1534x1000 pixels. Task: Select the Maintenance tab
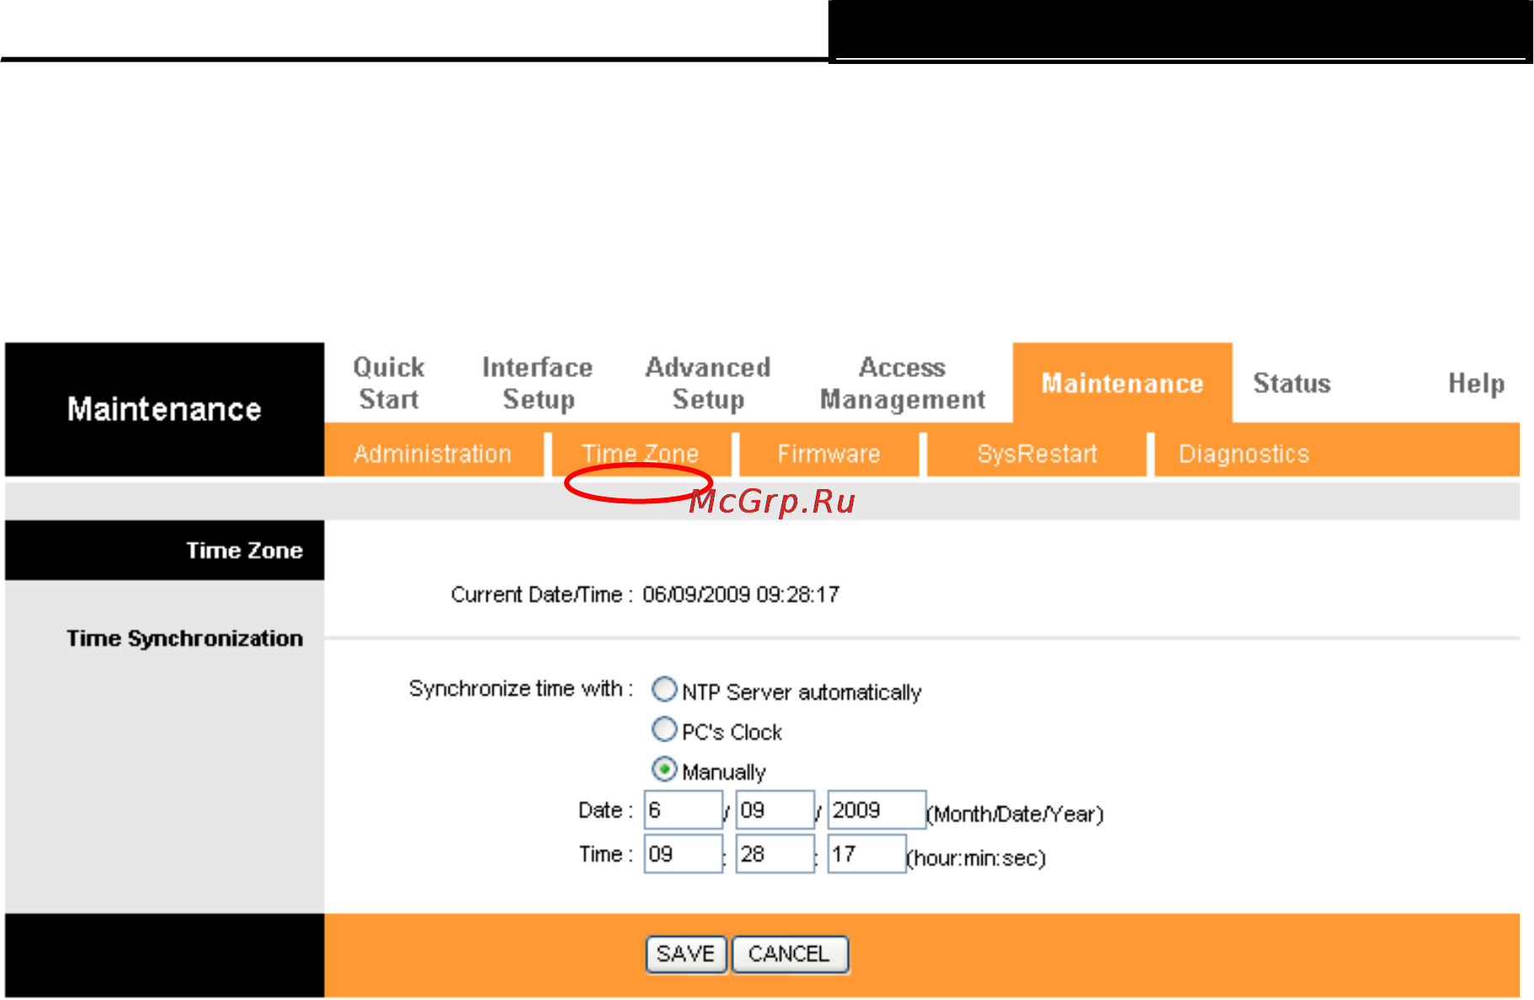(1122, 383)
